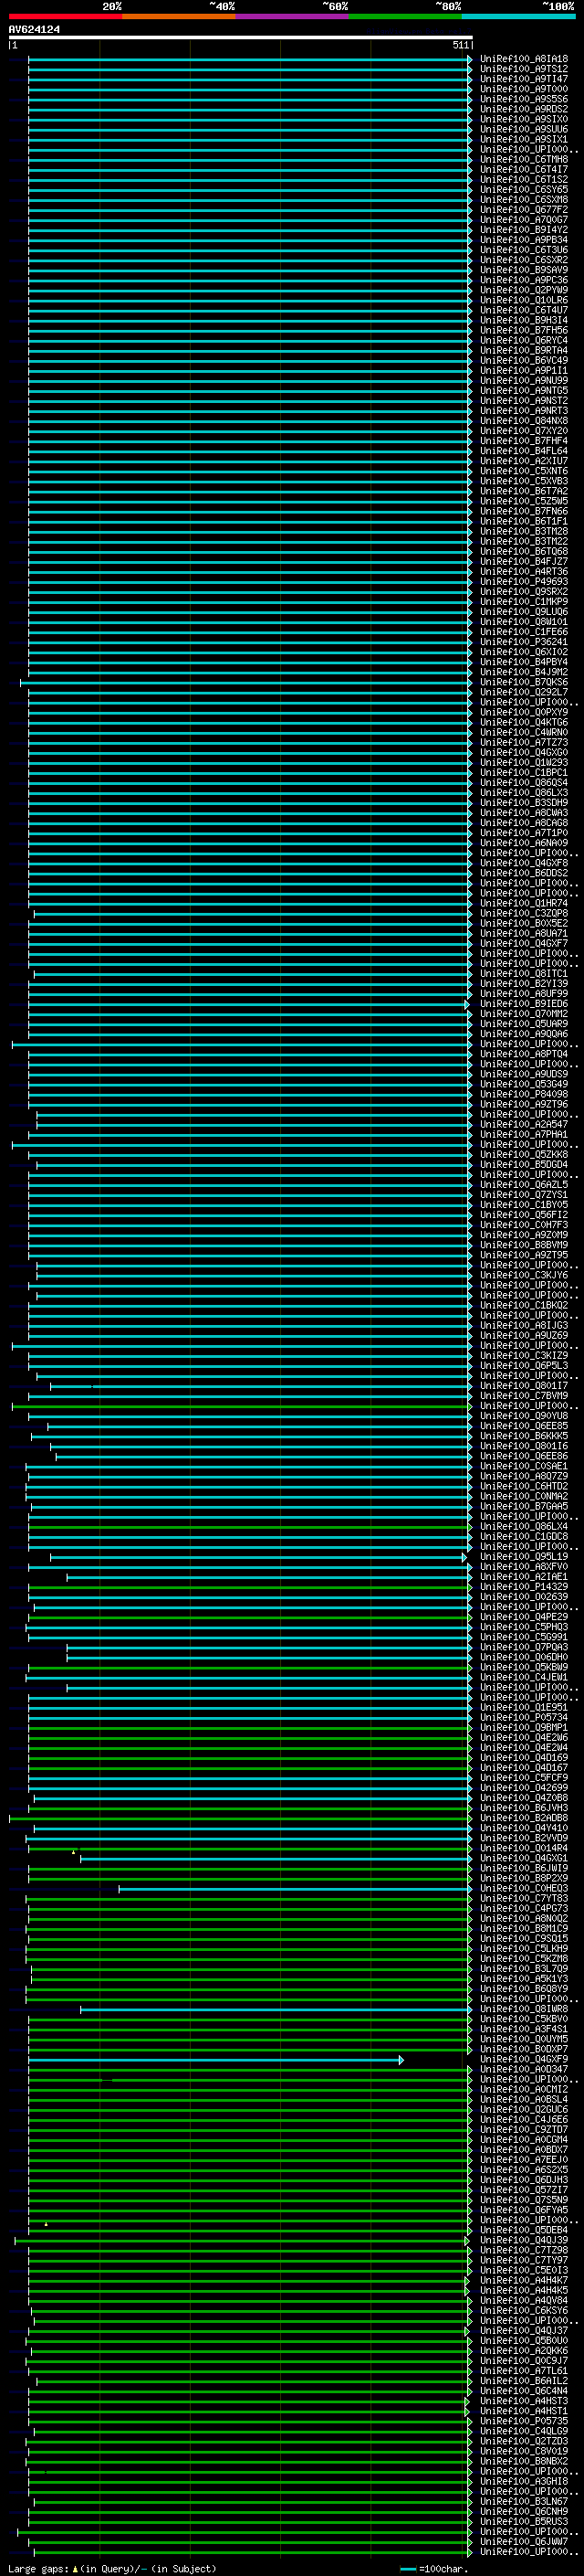Select the UniRef100_A9NU99 label
Viewport: 584px width, 2576px height.
click(524, 380)
